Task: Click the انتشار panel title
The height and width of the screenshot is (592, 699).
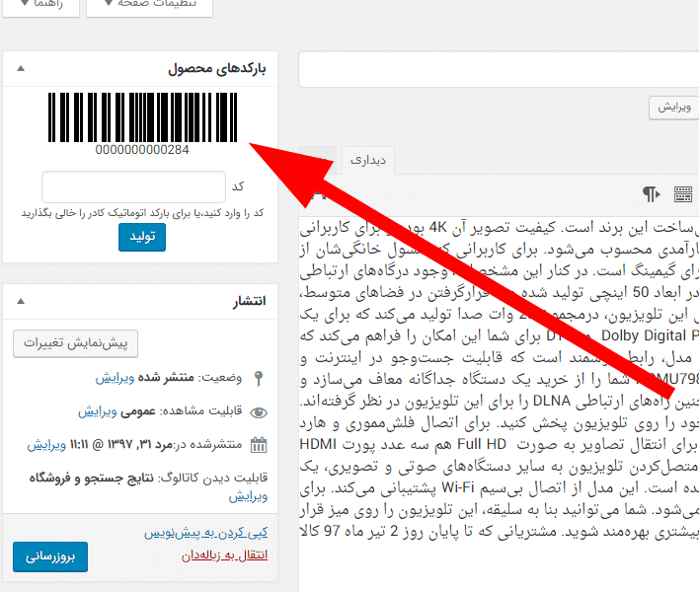Action: tap(249, 302)
